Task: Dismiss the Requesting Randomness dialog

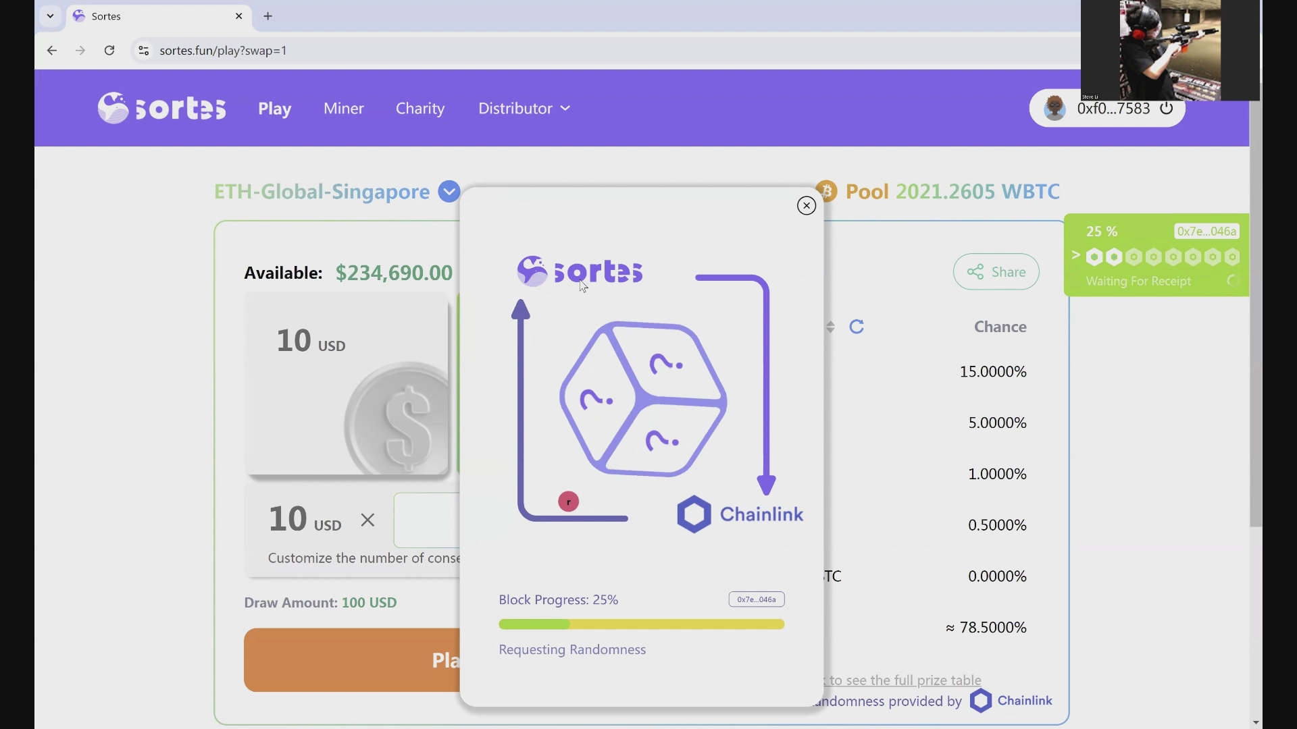Action: tap(806, 205)
